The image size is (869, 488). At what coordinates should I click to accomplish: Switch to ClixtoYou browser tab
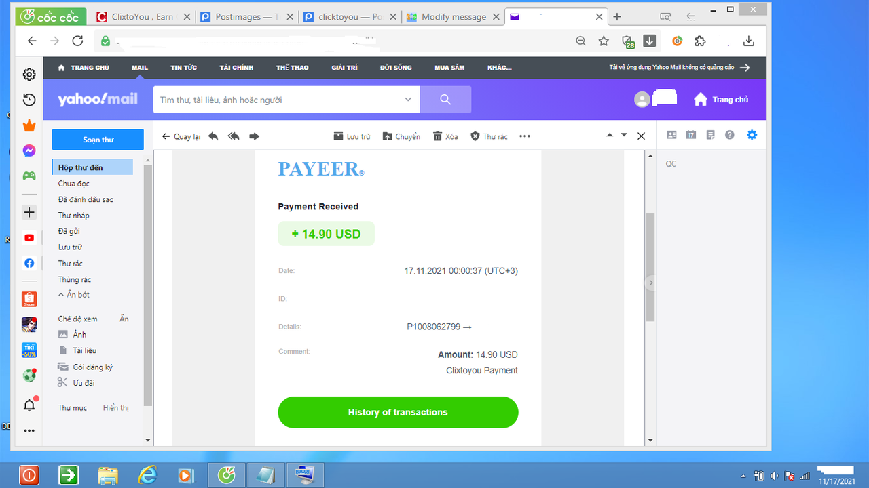click(143, 17)
